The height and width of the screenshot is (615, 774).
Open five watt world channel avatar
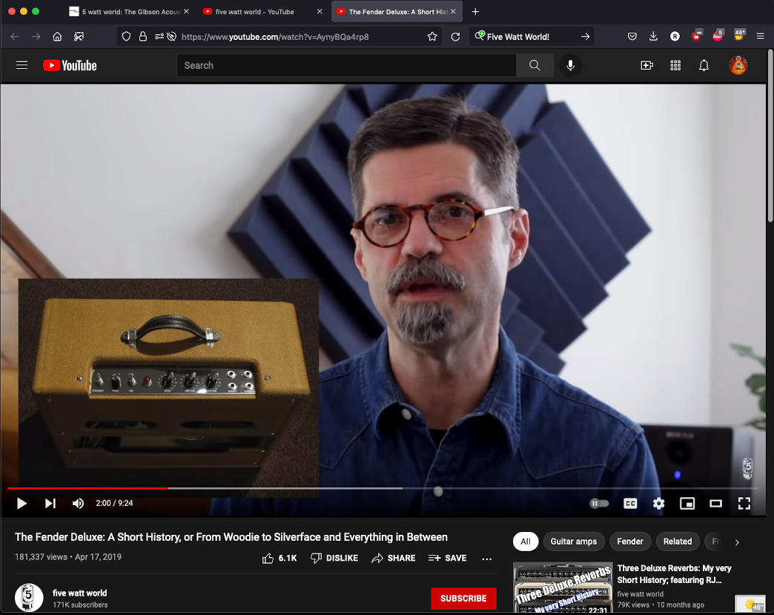29,598
